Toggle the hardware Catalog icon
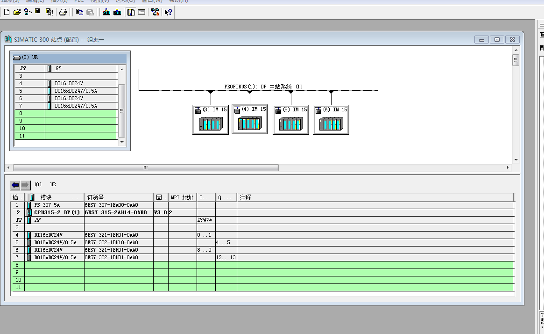The width and height of the screenshot is (544, 334). [131, 12]
